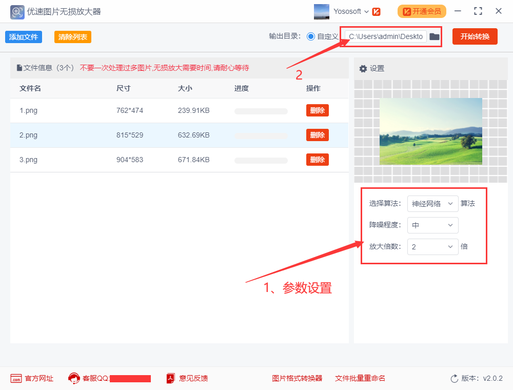Open the 文件批量重命名 link
This screenshot has width=513, height=390.
[360, 378]
